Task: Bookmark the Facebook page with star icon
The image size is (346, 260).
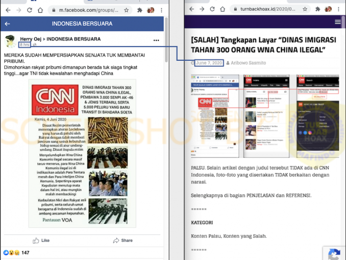Action: [126, 10]
